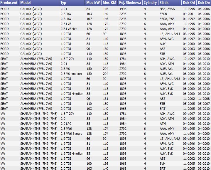Select the engine cell E5SA, Y5B
Image resolution: width=211 pixels, height=170 pixels.
167,19
